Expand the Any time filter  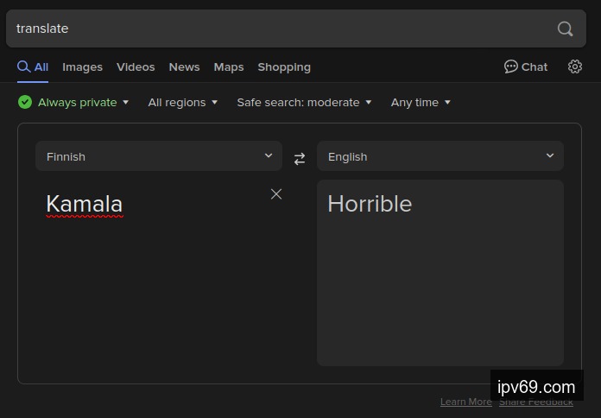421,102
